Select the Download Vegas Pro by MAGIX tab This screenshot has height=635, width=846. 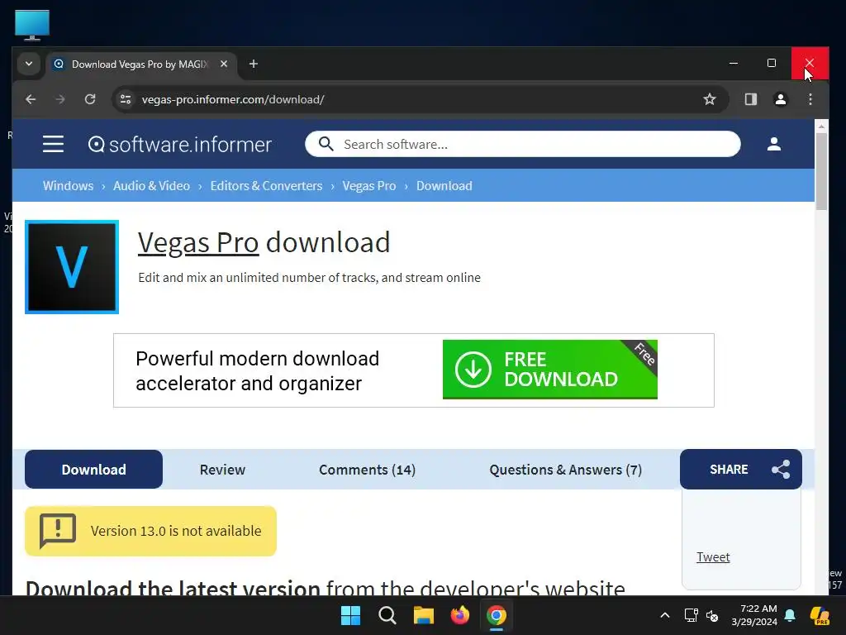[x=141, y=64]
